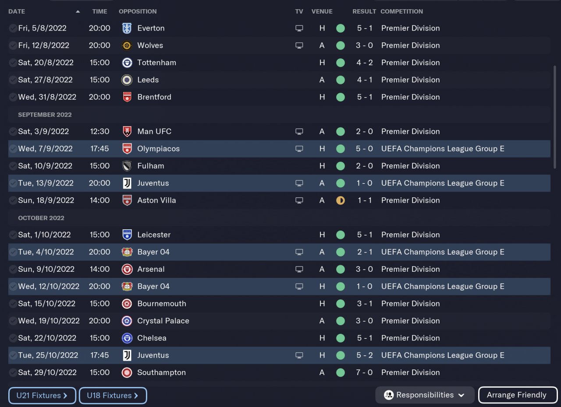
Task: Open the Aston Villa 1 - 1 result
Action: (x=365, y=200)
